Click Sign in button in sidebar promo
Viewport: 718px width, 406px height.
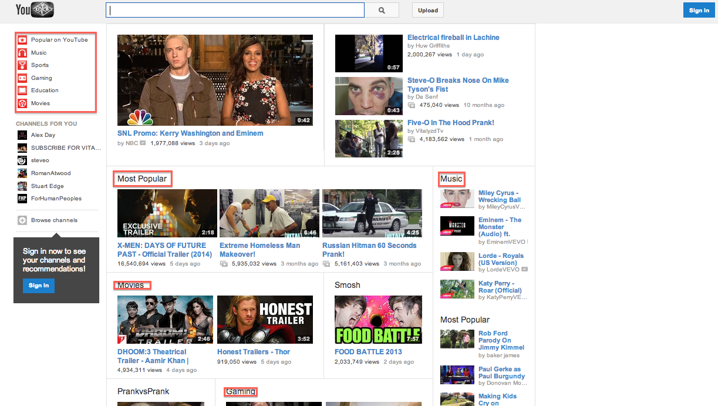[x=39, y=286]
